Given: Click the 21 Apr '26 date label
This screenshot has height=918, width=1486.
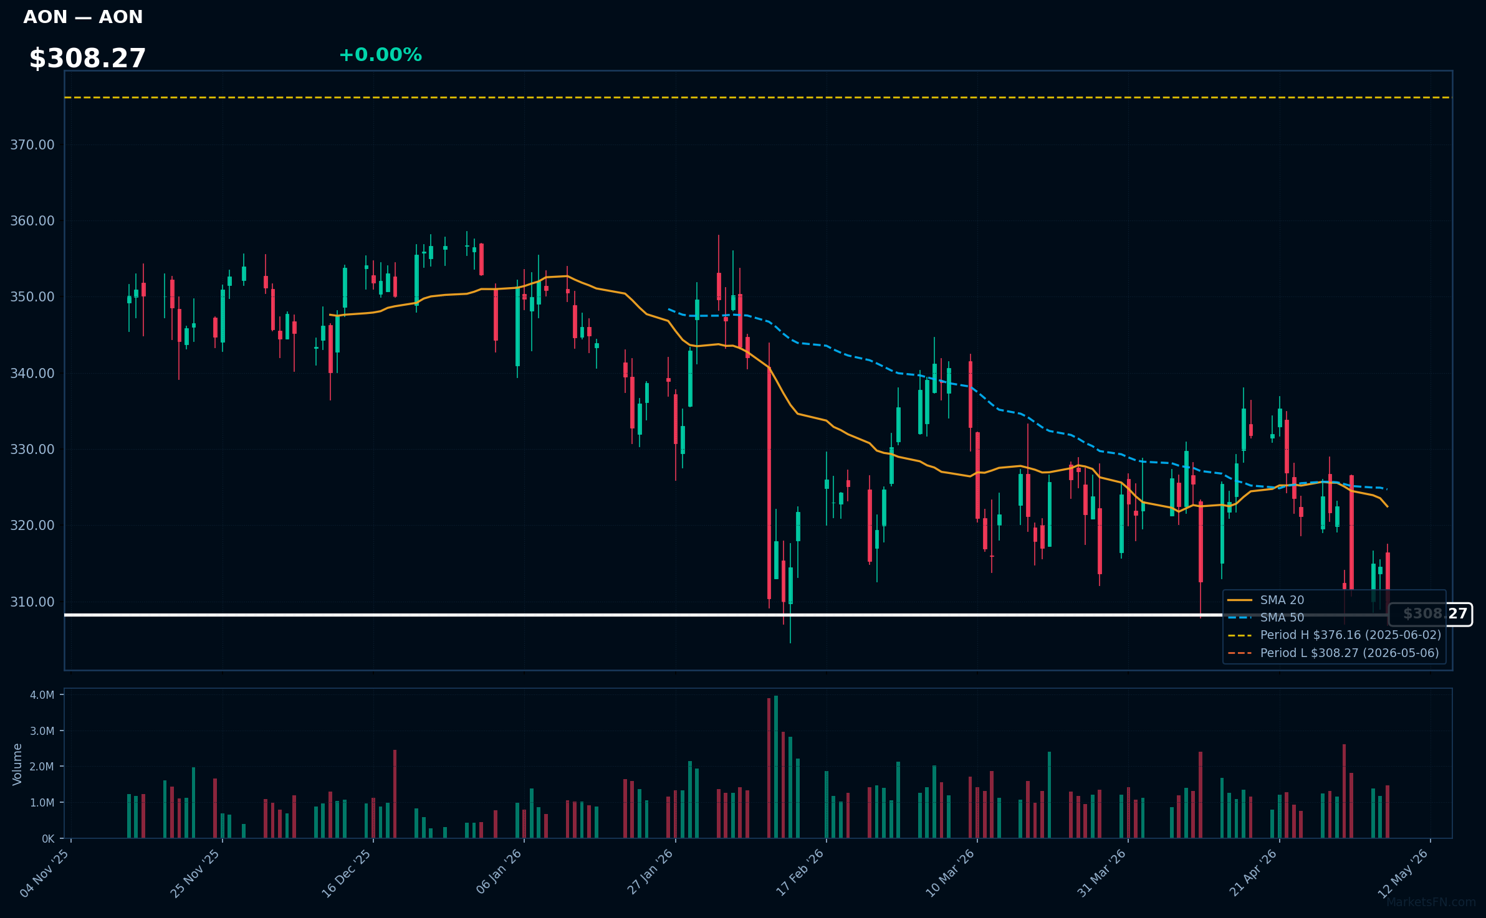Looking at the screenshot, I should pyautogui.click(x=1254, y=873).
